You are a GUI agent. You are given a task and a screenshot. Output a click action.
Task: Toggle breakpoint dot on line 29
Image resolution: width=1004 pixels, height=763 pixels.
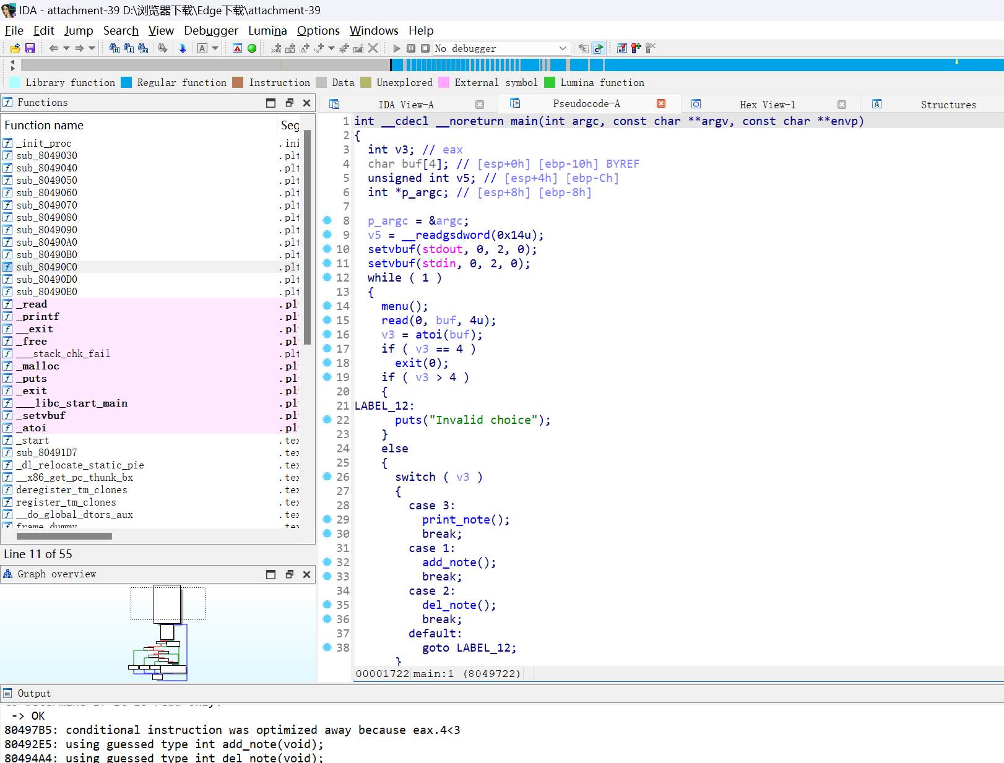click(x=327, y=519)
